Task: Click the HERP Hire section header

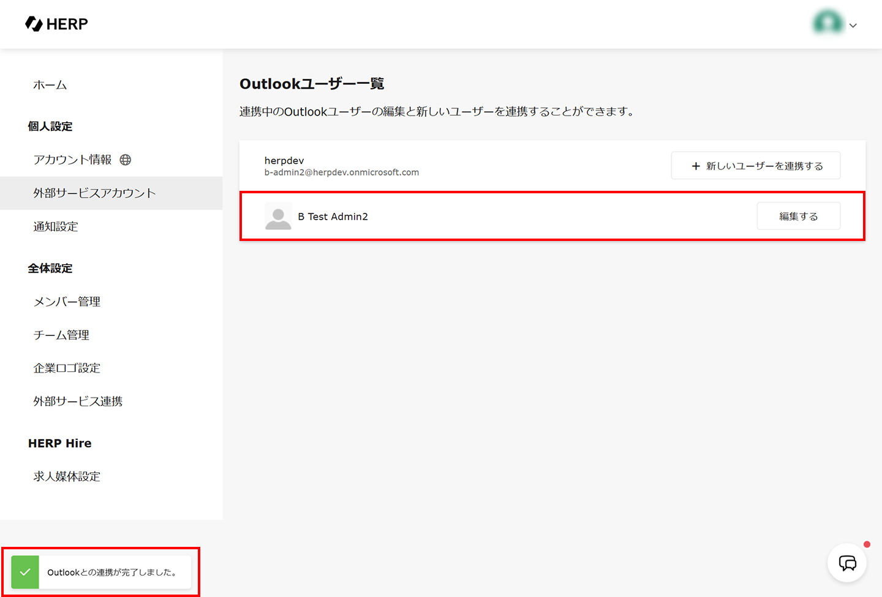Action: click(x=60, y=443)
